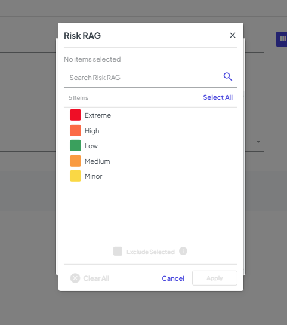Click the red Extreme color swatch
287x325 pixels.
tap(75, 115)
